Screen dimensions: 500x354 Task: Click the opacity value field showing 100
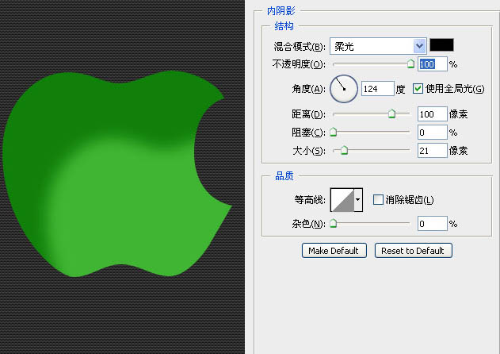pos(433,64)
